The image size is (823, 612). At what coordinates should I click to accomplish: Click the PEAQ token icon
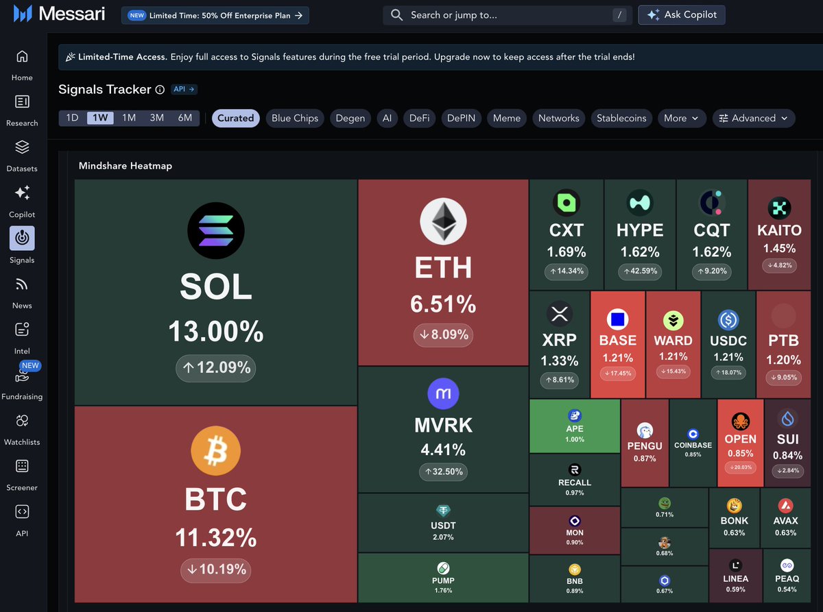(787, 565)
